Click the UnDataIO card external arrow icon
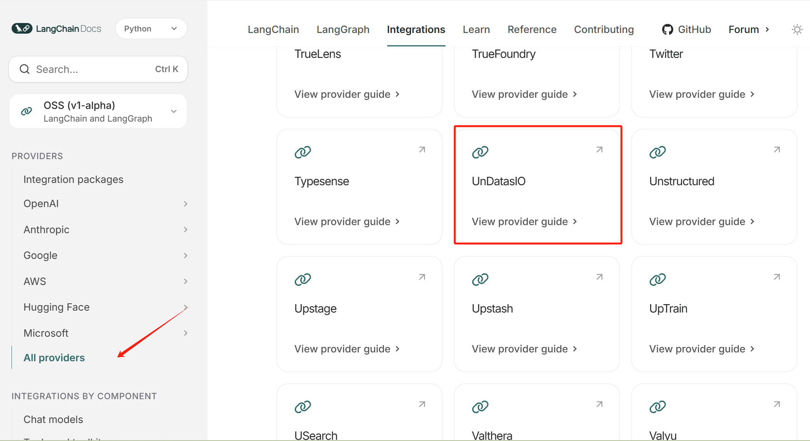Image resolution: width=810 pixels, height=441 pixels. (599, 150)
